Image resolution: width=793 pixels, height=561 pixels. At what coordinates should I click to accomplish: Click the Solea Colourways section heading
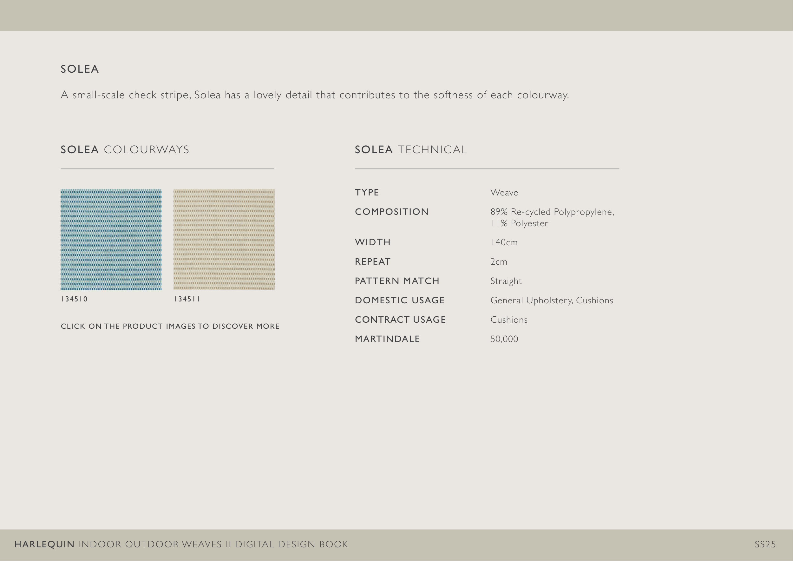[125, 149]
